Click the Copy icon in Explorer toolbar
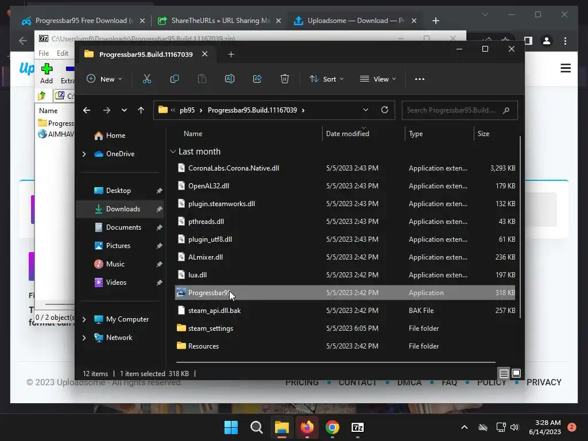 click(175, 79)
